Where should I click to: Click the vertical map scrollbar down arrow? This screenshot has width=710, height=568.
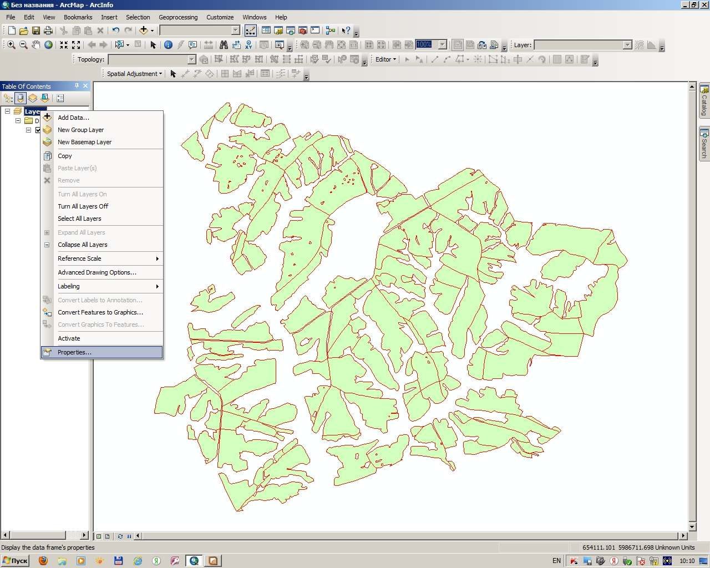coord(692,526)
